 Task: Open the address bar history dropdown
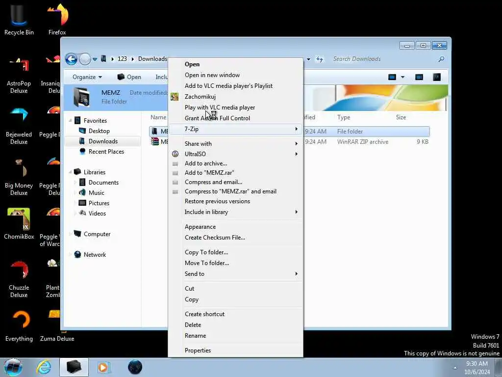tap(309, 59)
